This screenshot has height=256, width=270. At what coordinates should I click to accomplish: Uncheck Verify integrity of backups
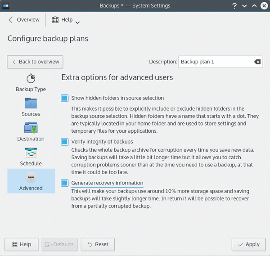(x=64, y=142)
